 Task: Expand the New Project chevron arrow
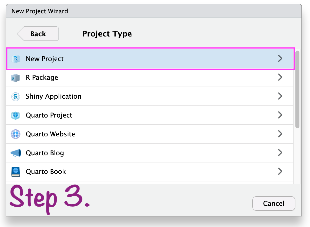(x=280, y=59)
